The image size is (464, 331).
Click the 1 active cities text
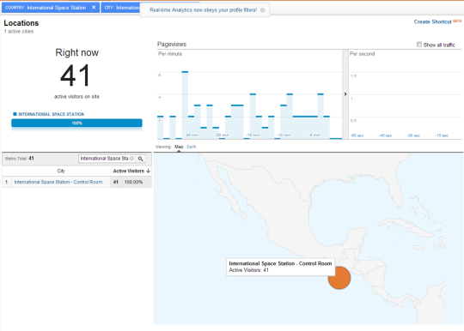(x=19, y=31)
